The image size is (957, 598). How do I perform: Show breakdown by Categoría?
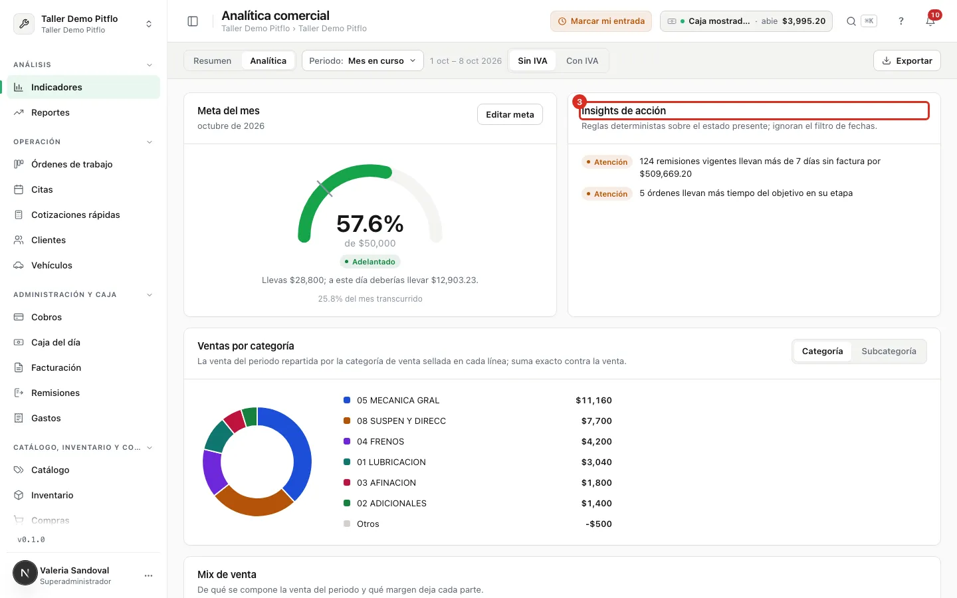[x=822, y=351]
